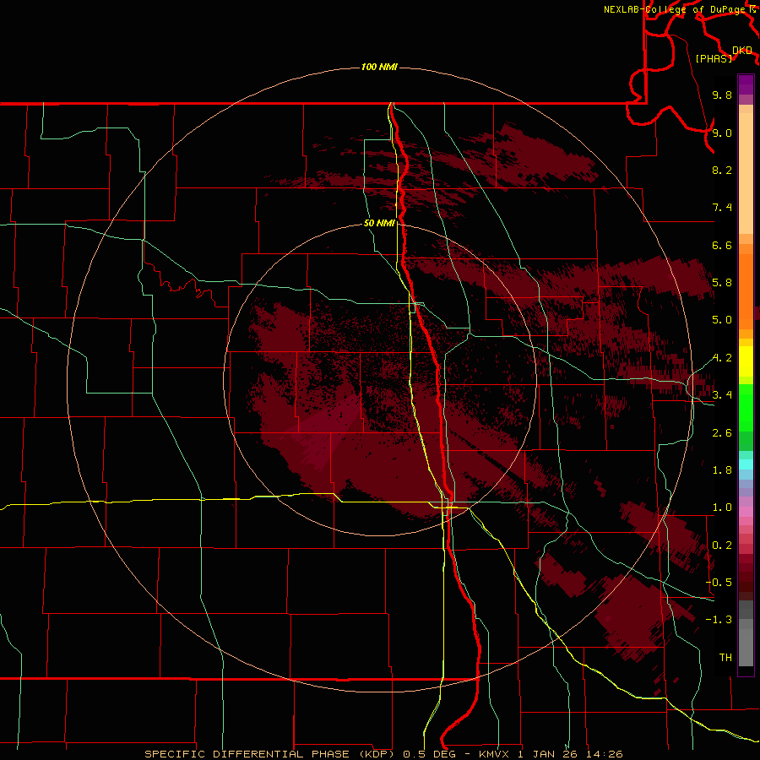Viewport: 760px width, 760px height.
Task: Click the DKD label above the legend
Action: point(741,51)
